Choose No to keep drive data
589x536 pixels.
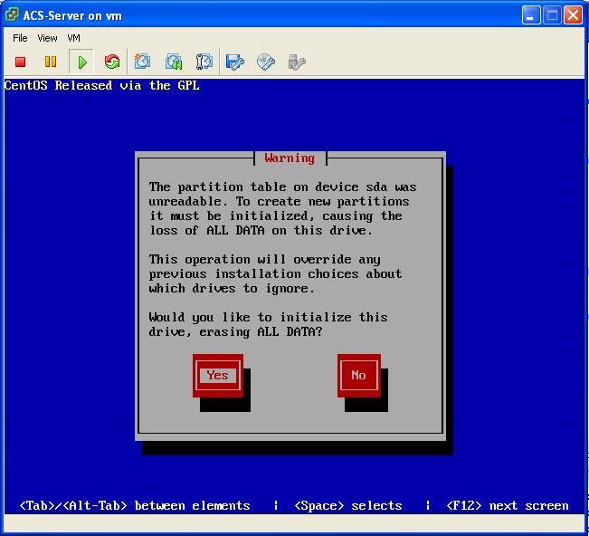(x=358, y=375)
